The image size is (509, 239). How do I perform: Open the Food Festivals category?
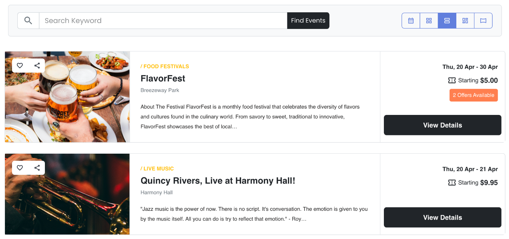165,66
